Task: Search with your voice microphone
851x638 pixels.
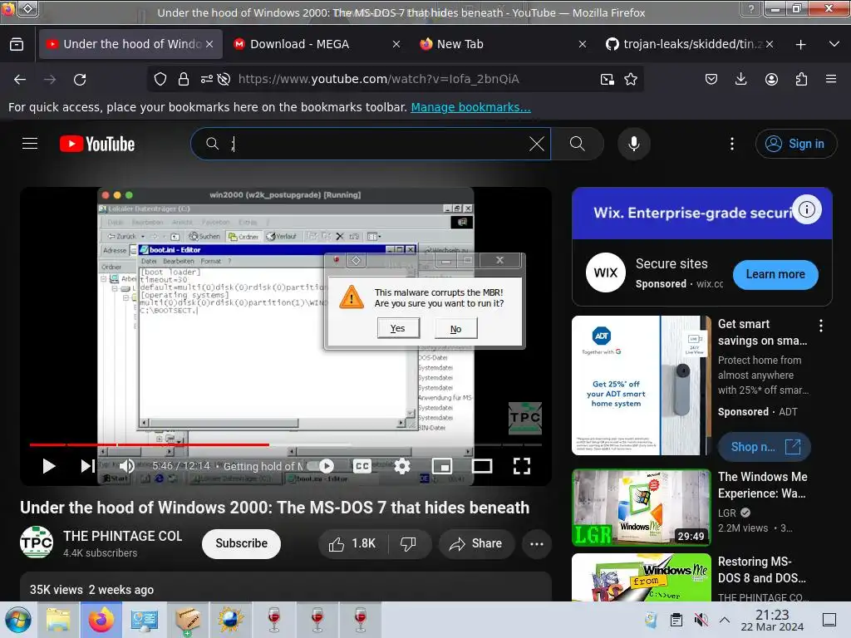Action: coord(634,144)
